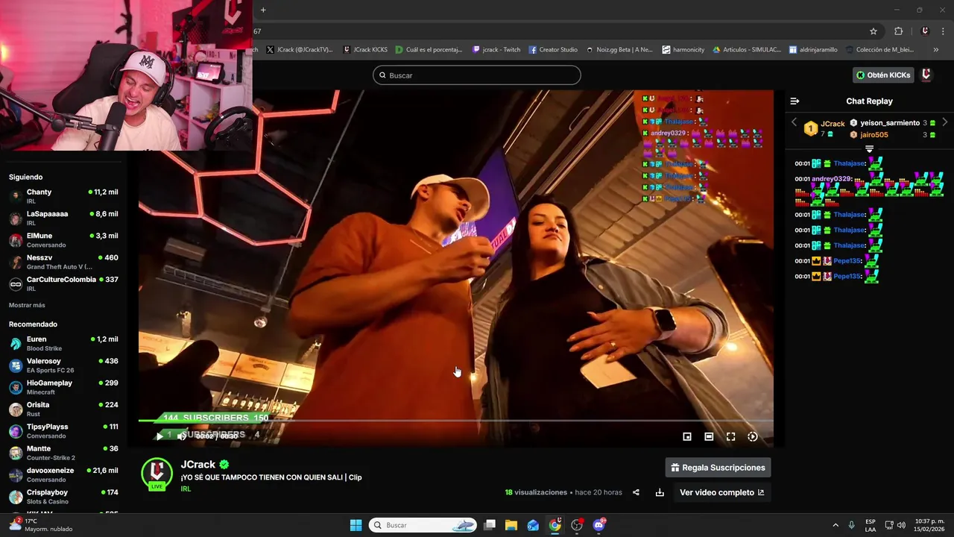The image size is (954, 537).
Task: Open a new browser tab with plus
Action: click(263, 10)
